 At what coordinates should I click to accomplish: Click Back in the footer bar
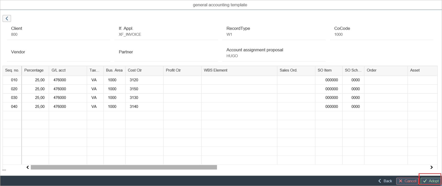coord(385,181)
